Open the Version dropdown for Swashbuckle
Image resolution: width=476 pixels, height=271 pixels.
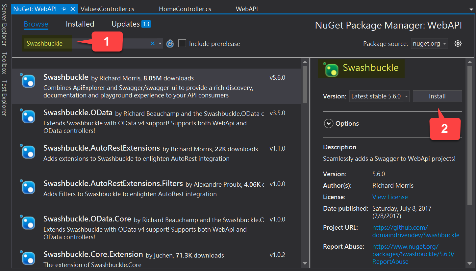coord(379,96)
